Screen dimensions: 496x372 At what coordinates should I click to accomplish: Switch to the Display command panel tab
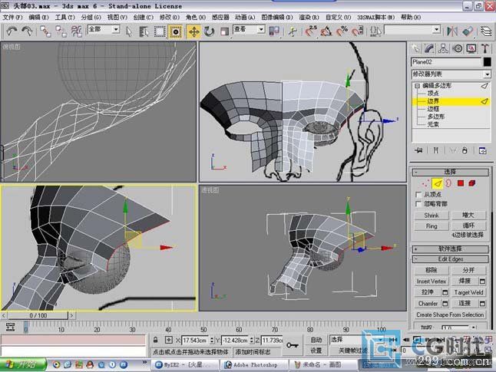tap(471, 48)
